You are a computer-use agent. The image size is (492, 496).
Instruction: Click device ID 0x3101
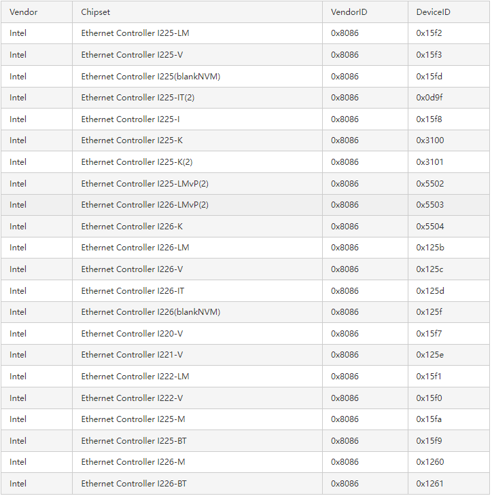(x=429, y=162)
